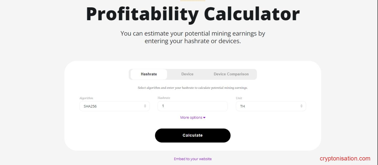The height and width of the screenshot is (165, 378).
Task: Click the purple caret beside More options
Action: pos(204,118)
